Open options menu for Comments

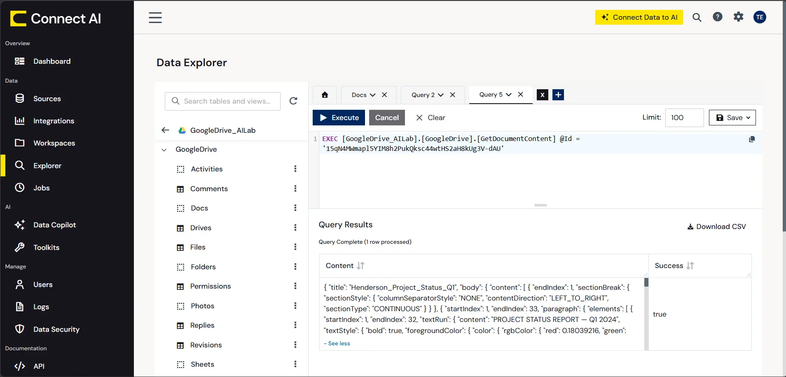(x=295, y=188)
